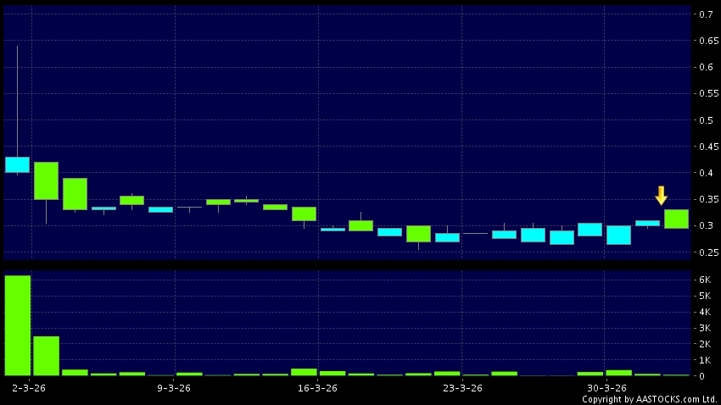Click the 16-3-26 date label
Image resolution: width=721 pixels, height=405 pixels.
(x=318, y=388)
